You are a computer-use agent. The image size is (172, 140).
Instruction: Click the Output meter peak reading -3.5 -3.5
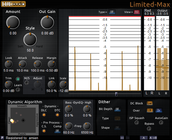coord(162,14)
